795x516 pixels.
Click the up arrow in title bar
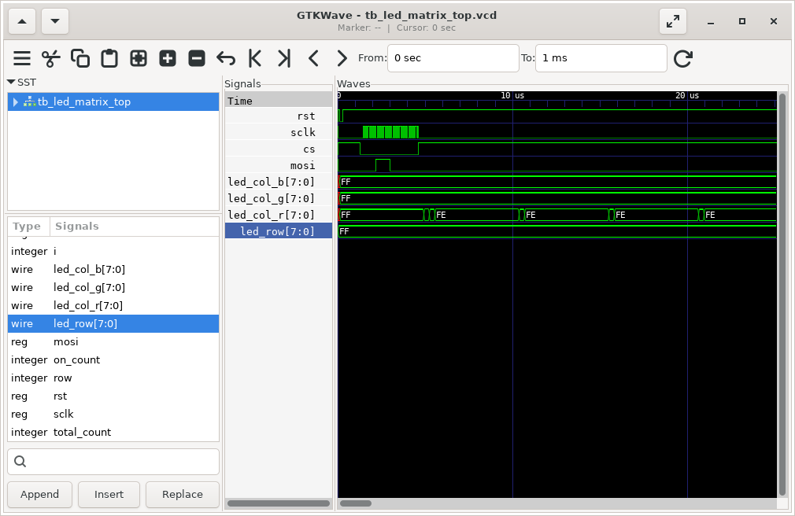point(21,21)
